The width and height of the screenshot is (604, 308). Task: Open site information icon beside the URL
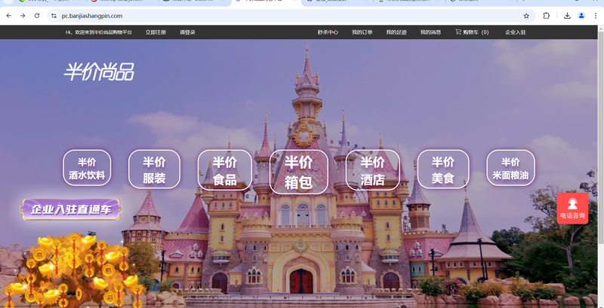point(54,16)
